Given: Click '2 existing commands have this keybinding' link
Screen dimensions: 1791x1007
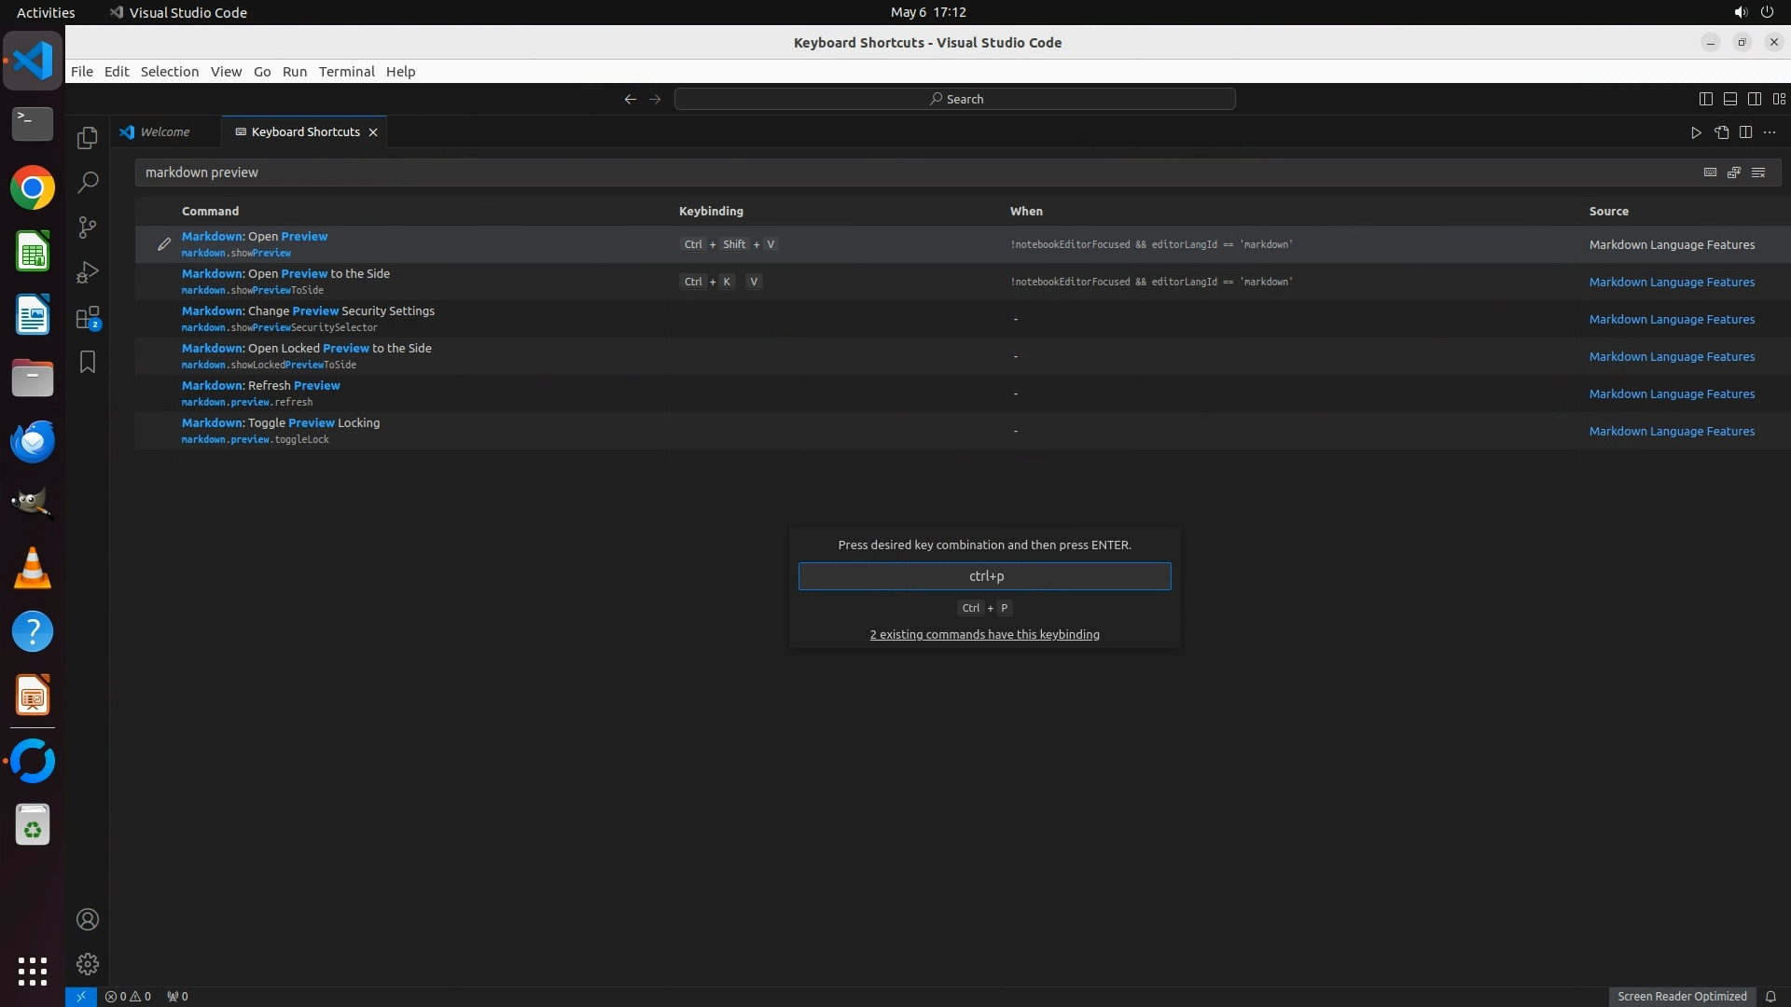Looking at the screenshot, I should pyautogui.click(x=984, y=635).
